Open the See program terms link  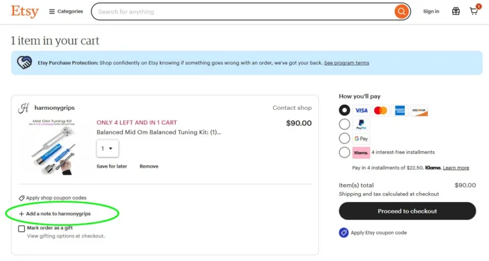pos(346,63)
